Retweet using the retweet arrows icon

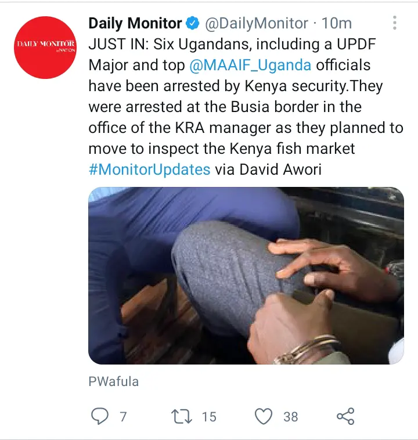click(182, 416)
